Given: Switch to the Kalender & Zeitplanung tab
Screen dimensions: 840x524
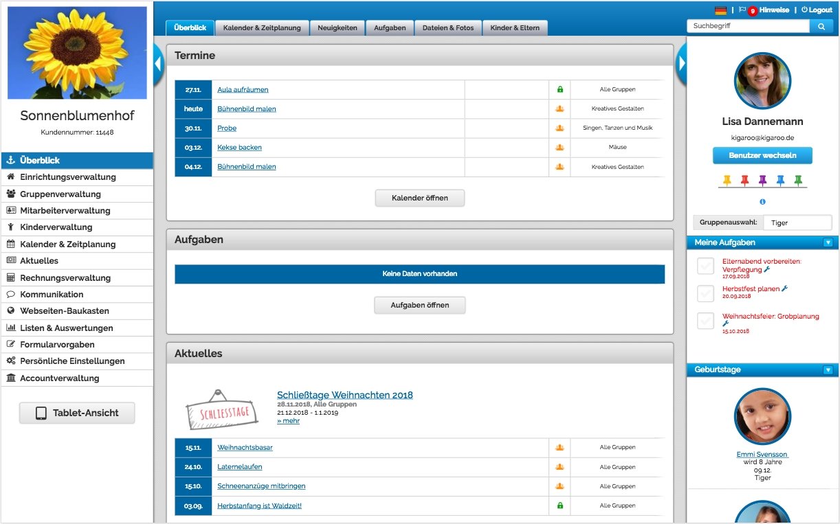Looking at the screenshot, I should (262, 28).
